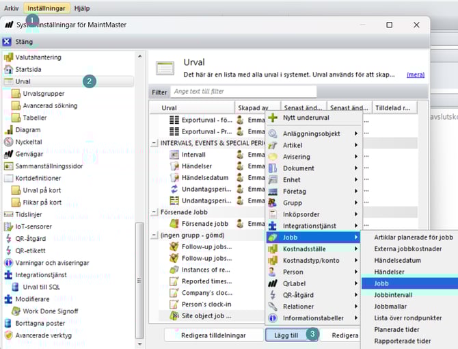Click the Diagram chart icon

point(9,130)
